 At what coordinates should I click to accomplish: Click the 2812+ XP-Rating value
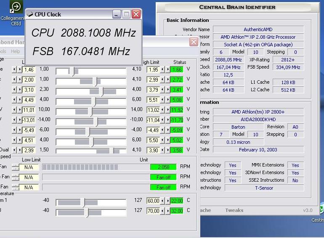click(x=288, y=60)
